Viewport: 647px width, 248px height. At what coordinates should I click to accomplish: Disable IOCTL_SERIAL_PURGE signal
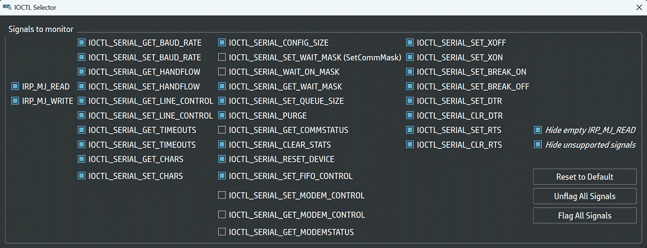click(x=222, y=116)
